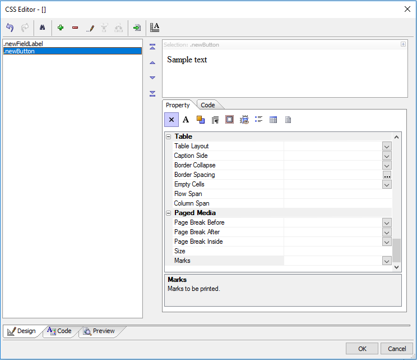Screen dimensions: 417x360
Task: Click the Redo arrow icon
Action: click(25, 28)
